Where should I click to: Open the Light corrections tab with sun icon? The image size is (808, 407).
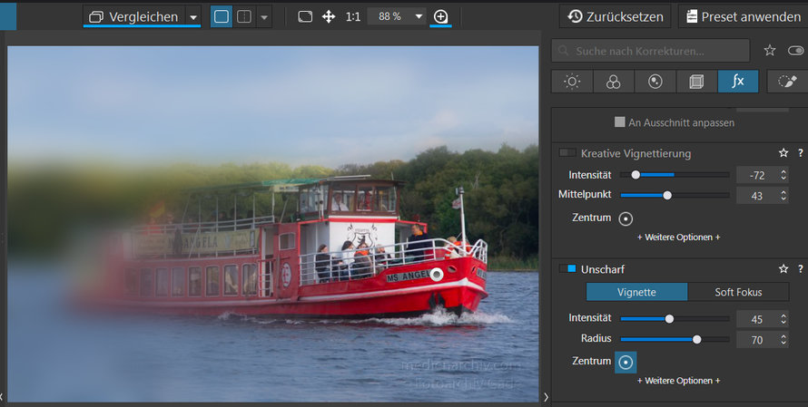click(x=572, y=82)
